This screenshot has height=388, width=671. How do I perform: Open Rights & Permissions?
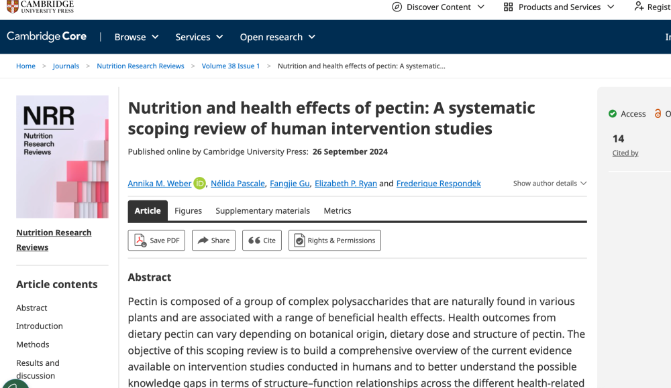click(335, 240)
